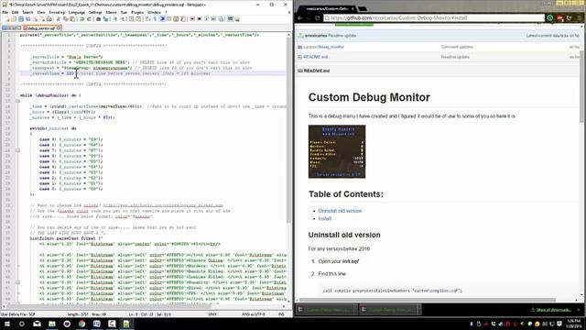Open the Search menu
Screen dimensions: 586x330
click(x=27, y=12)
